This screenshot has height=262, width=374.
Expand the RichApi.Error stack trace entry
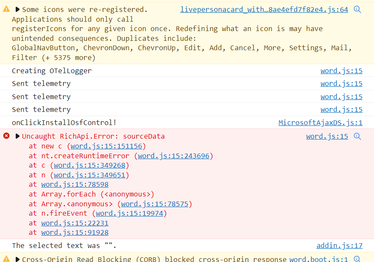coord(17,136)
